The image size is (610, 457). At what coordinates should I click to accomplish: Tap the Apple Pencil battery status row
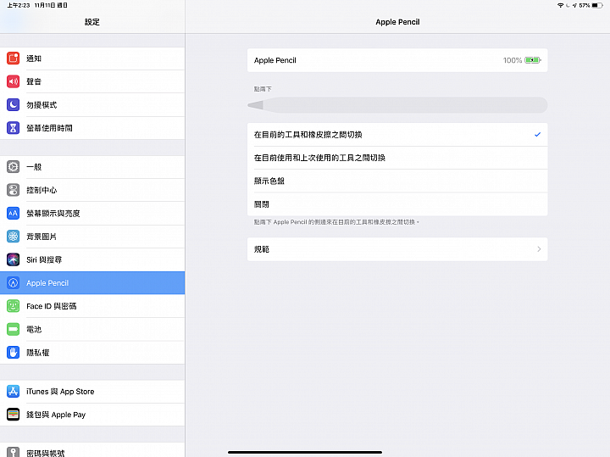397,60
